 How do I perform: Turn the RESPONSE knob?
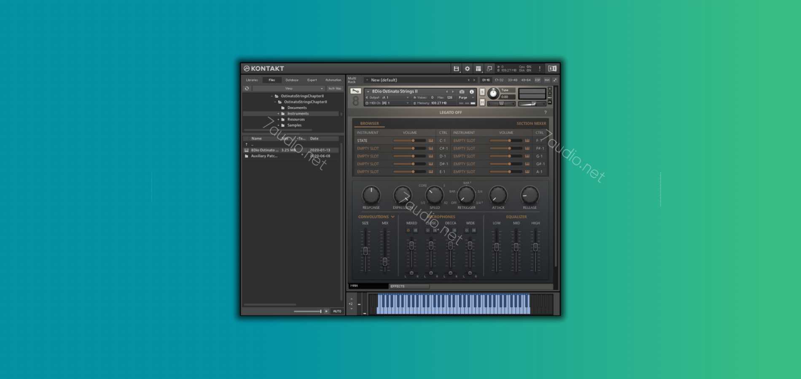(371, 195)
